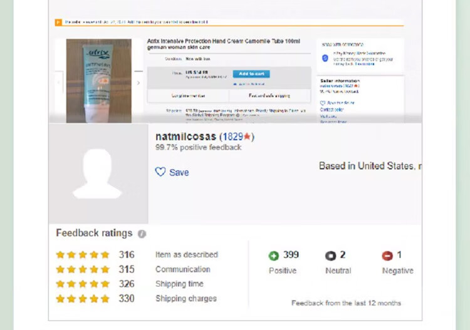Click the five-star Item as described rating
The height and width of the screenshot is (330, 470).
coord(83,254)
